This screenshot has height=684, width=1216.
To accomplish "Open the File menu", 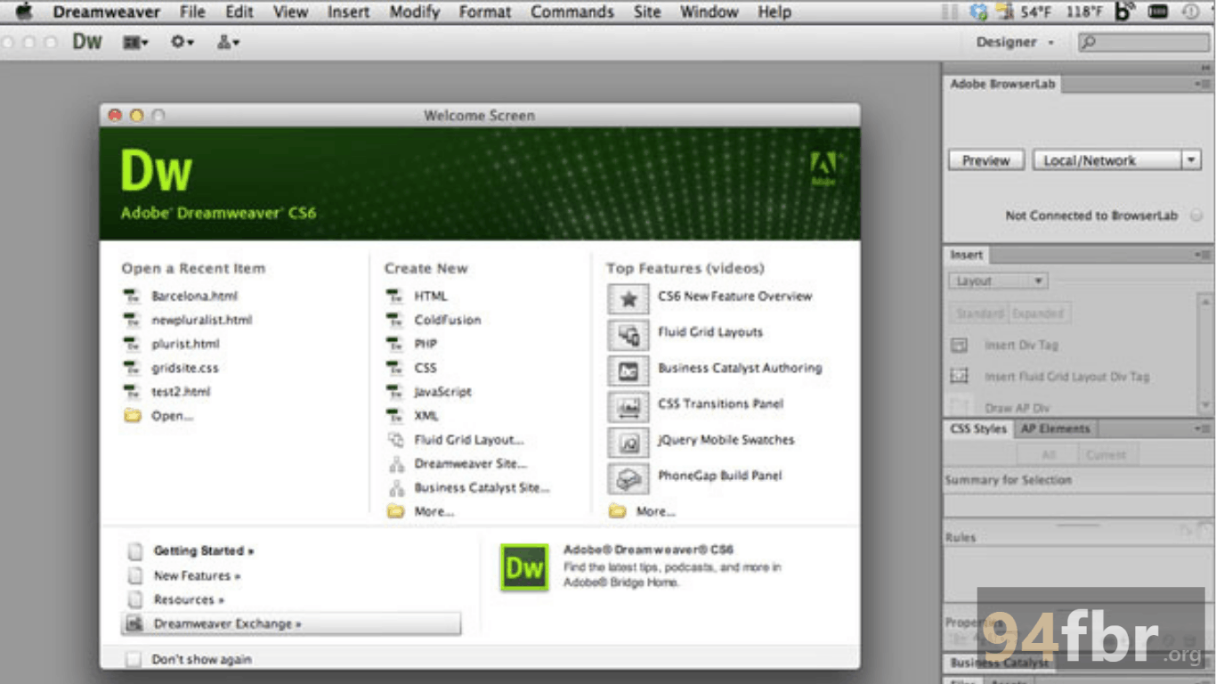I will pyautogui.click(x=192, y=12).
